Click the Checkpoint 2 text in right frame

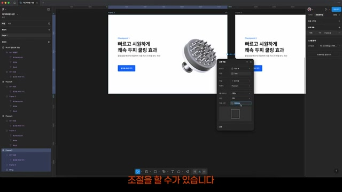tap(251, 38)
